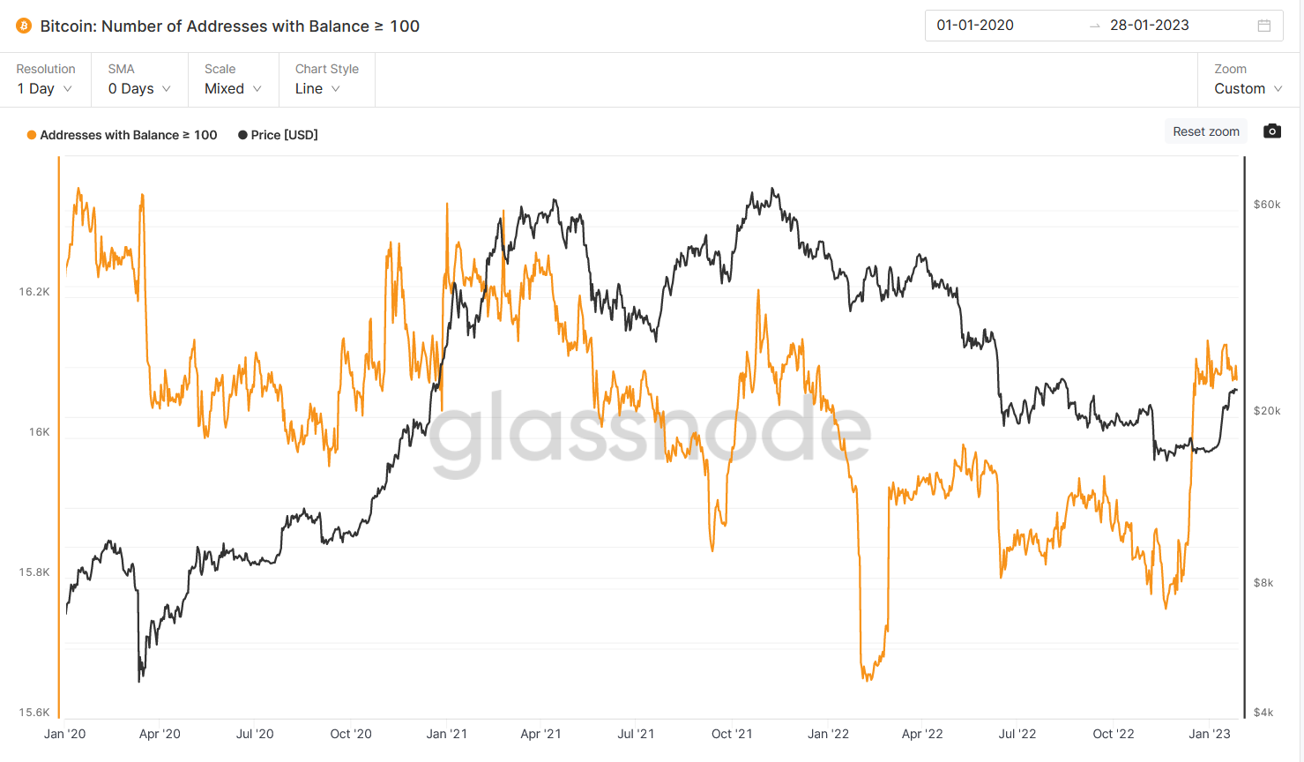Click the Jan '22 x-axis label
1304x762 pixels.
click(x=828, y=734)
